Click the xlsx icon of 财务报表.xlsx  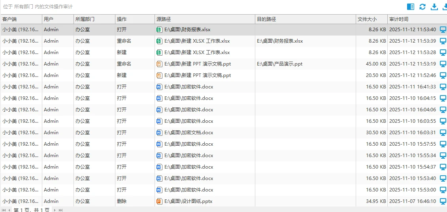pyautogui.click(x=159, y=29)
